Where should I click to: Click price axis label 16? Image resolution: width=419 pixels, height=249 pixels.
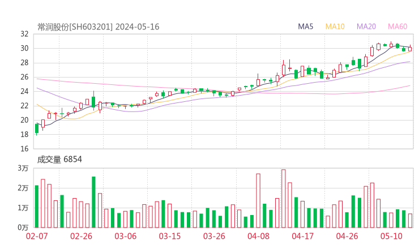tap(24, 149)
